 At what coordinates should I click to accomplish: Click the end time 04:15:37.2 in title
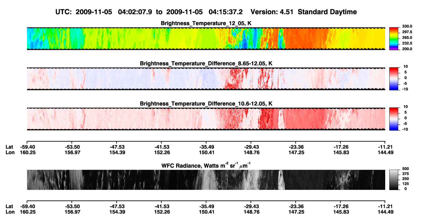pos(226,12)
